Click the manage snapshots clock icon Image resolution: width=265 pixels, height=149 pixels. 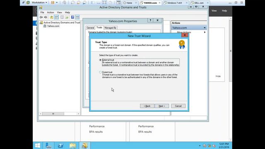tap(84, 2)
